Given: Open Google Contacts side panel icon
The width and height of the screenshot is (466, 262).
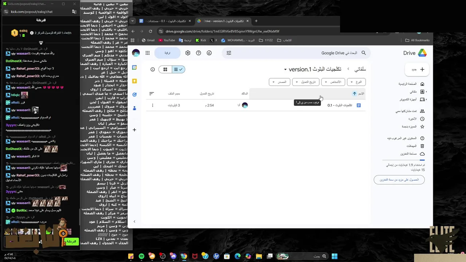Looking at the screenshot, I should [x=134, y=108].
